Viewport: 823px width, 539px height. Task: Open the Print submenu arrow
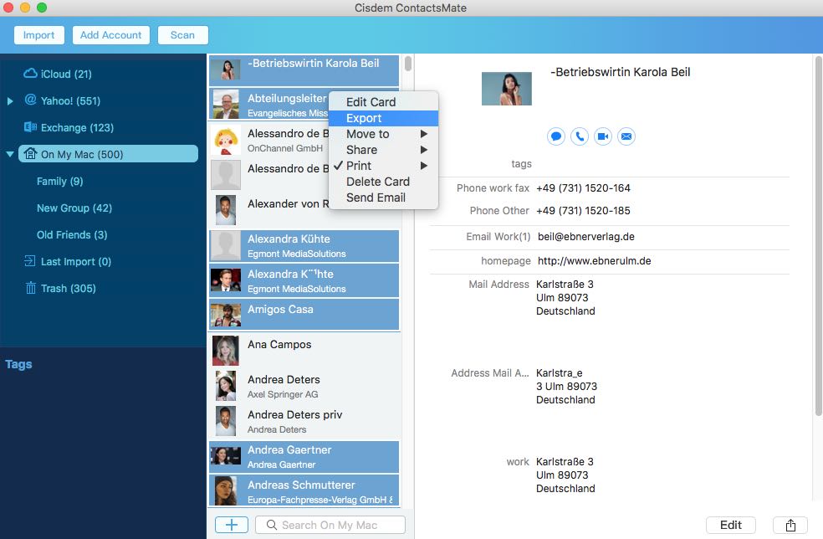pyautogui.click(x=424, y=166)
